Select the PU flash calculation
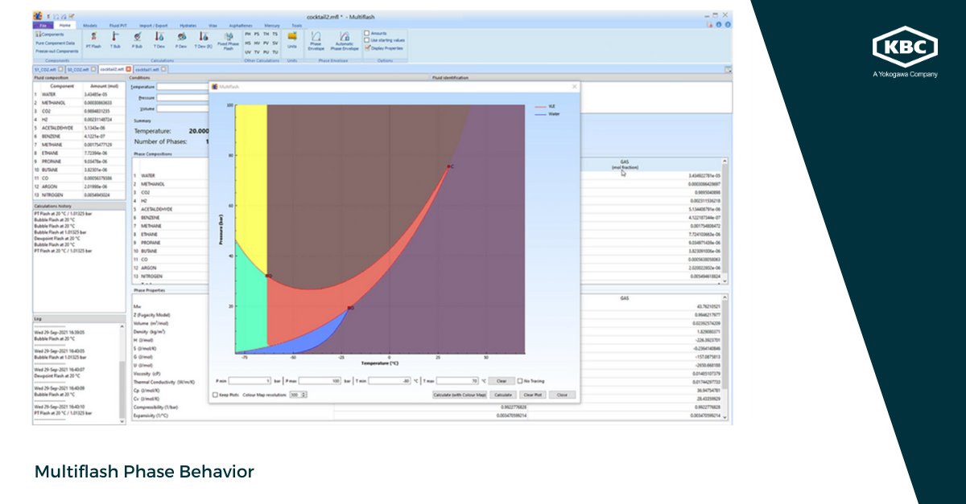Image resolution: width=966 pixels, height=504 pixels. coord(266,52)
